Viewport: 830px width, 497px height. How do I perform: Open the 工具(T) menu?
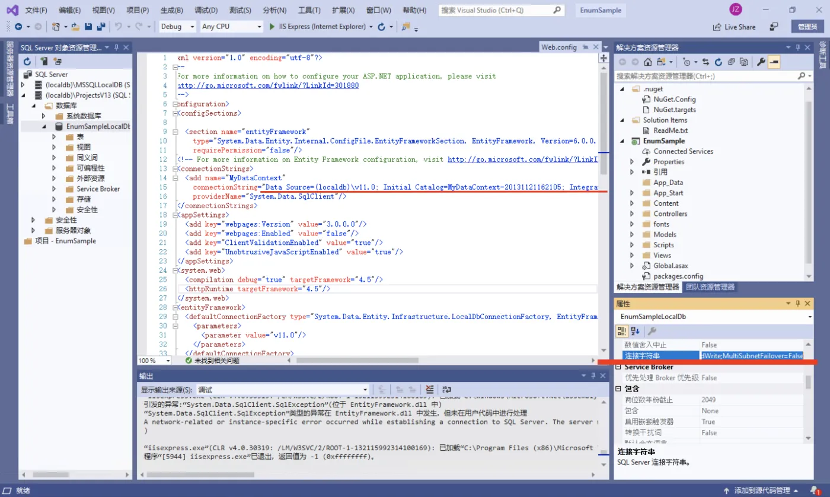(309, 10)
